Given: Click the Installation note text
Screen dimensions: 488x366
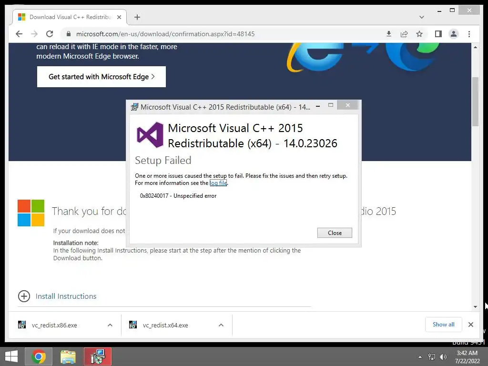Looking at the screenshot, I should pyautogui.click(x=76, y=243).
